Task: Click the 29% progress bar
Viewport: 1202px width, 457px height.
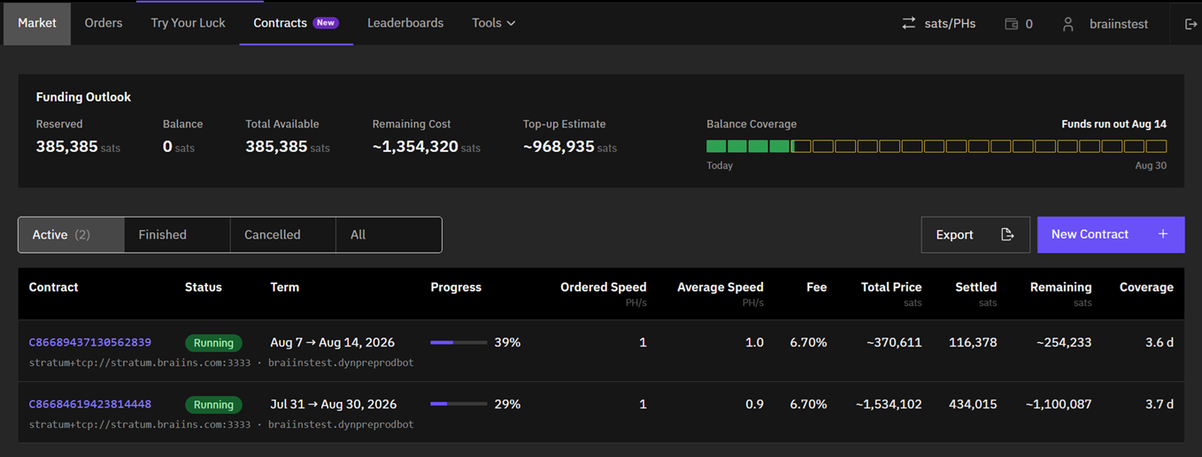Action: click(458, 404)
